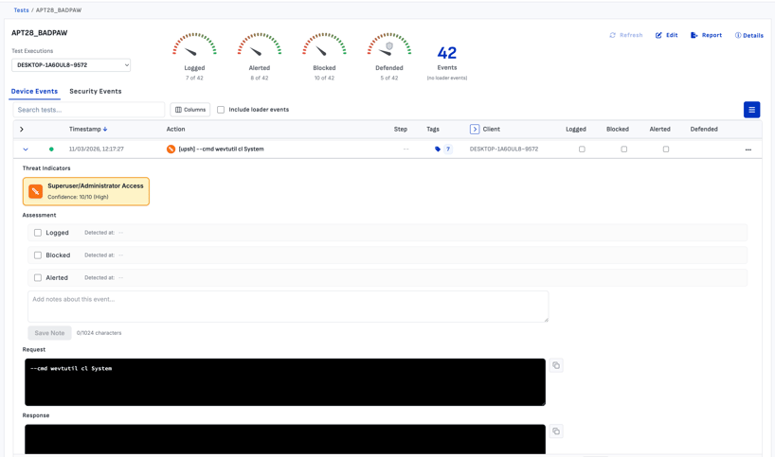Collapse the expanded event row chevron
Viewport: 775px width, 457px height.
coord(26,149)
